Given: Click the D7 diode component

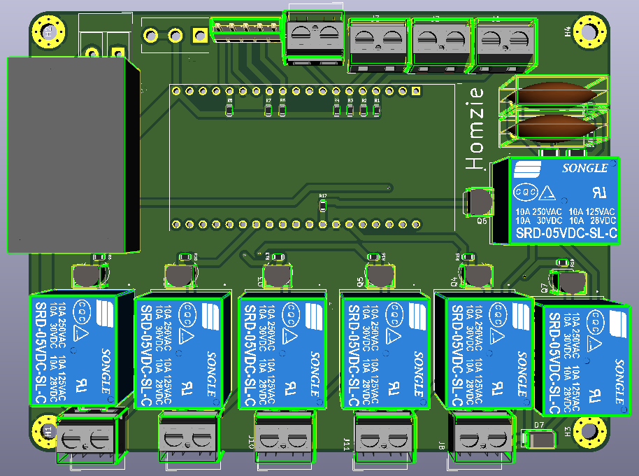Looking at the screenshot, I should (x=539, y=440).
